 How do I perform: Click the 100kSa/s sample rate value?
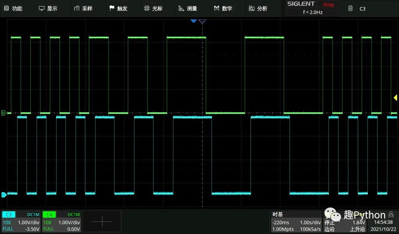point(311,229)
